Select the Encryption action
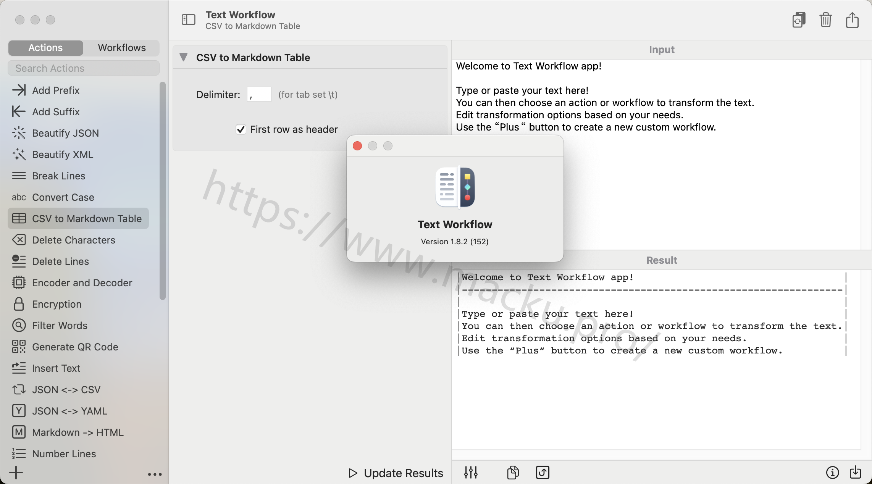This screenshot has width=872, height=484. (78, 304)
